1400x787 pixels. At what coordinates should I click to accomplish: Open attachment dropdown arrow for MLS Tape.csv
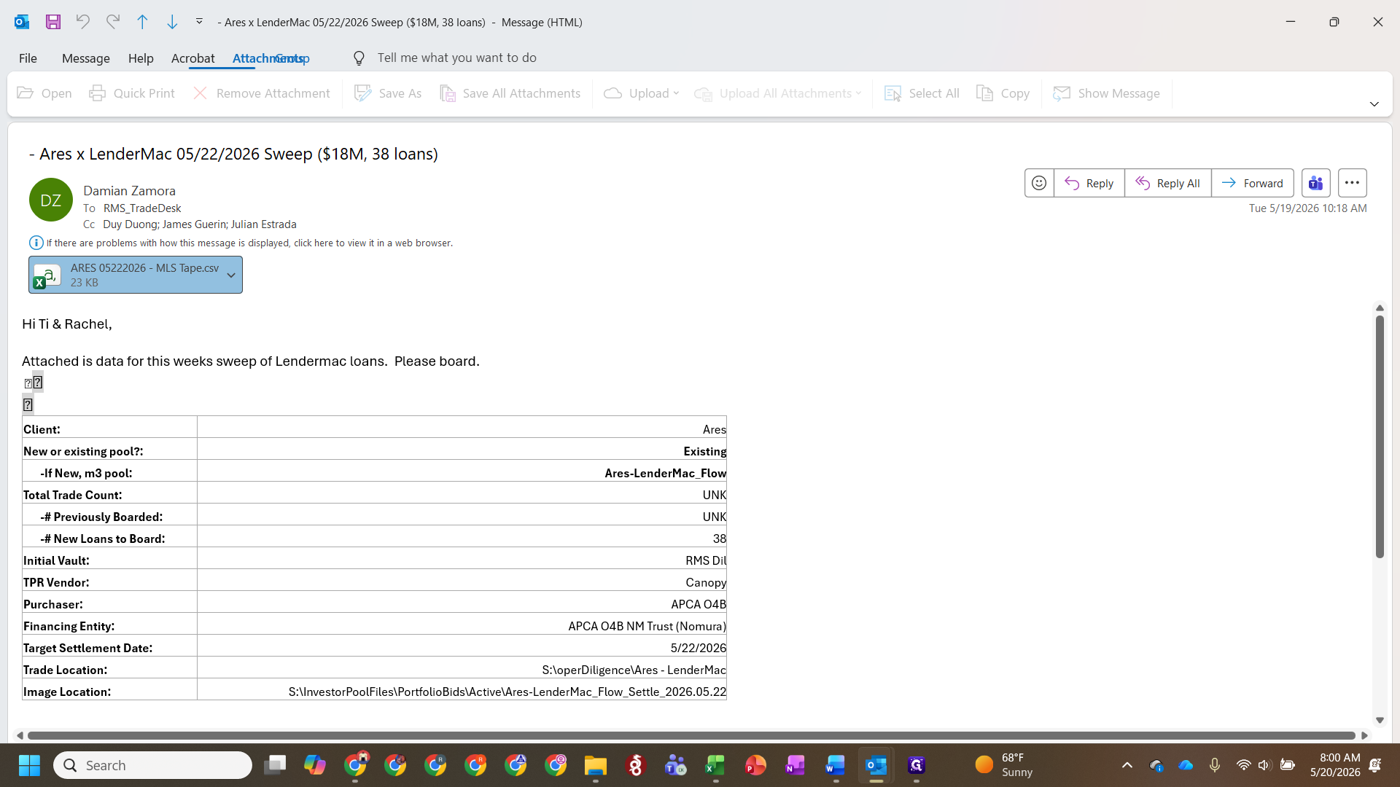tap(231, 275)
